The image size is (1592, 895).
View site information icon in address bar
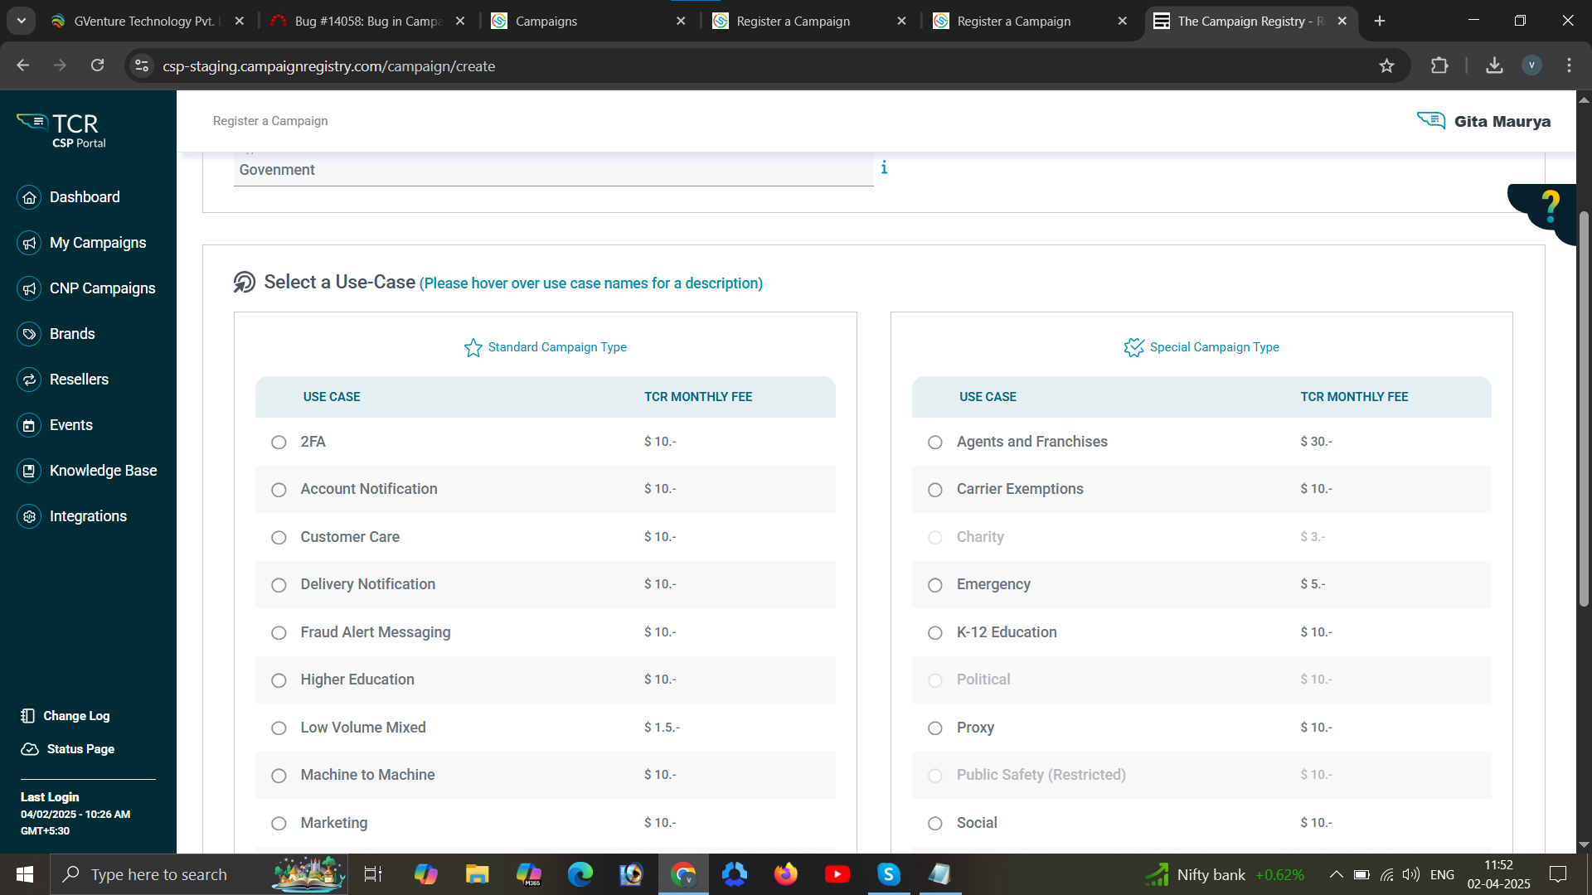click(x=142, y=65)
